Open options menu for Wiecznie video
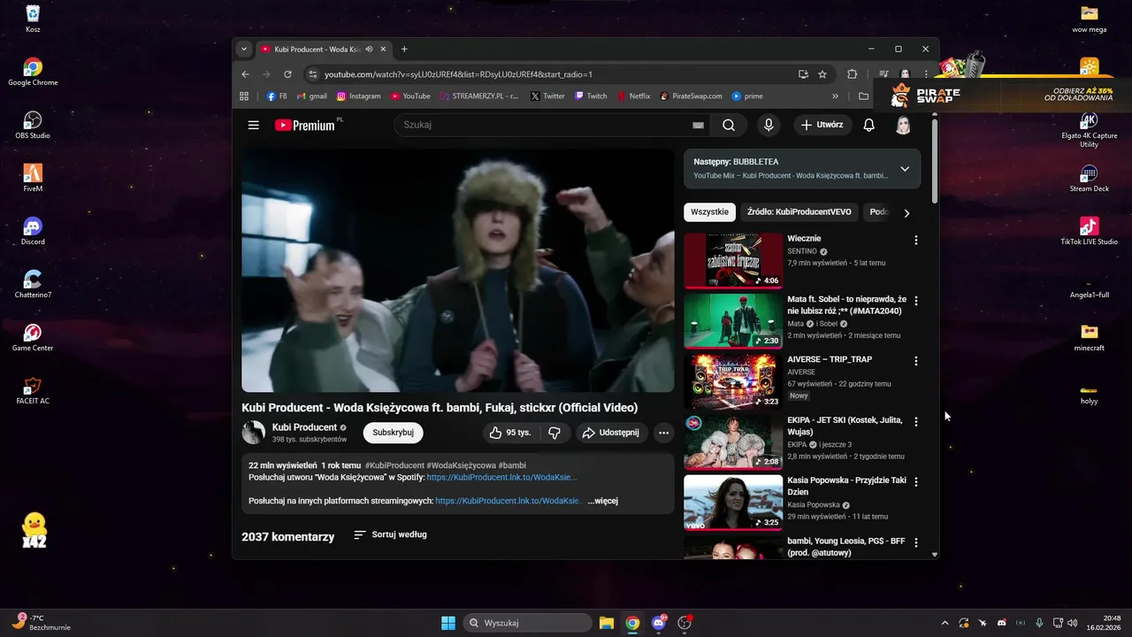 (x=915, y=240)
